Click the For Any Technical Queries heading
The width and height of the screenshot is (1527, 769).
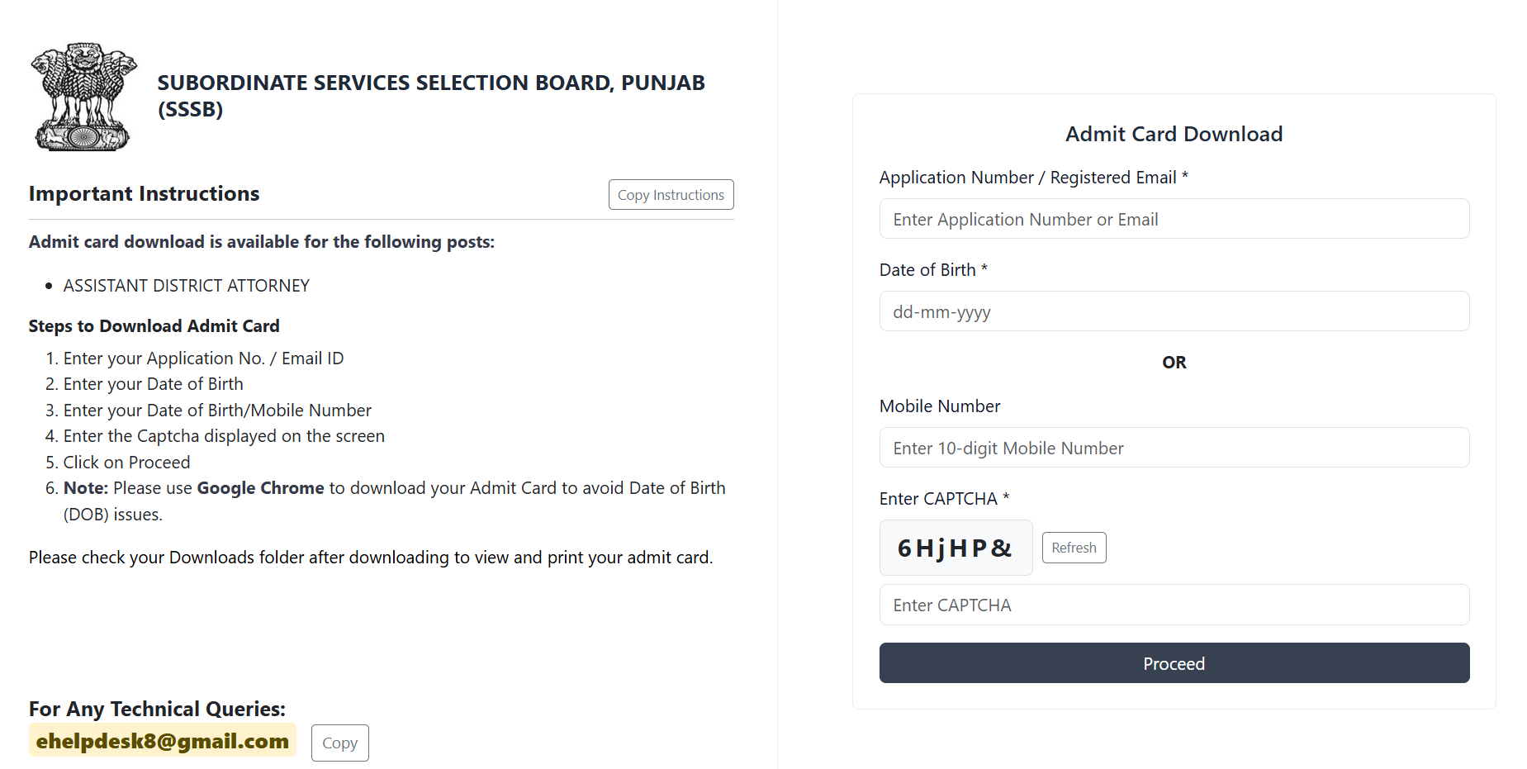coord(157,709)
